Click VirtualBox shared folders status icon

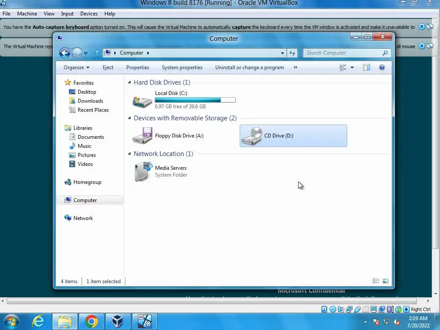(365, 309)
